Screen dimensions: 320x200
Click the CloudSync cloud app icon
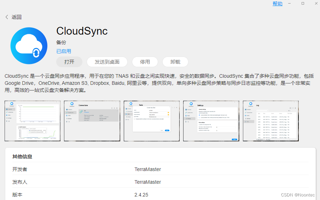[29, 46]
